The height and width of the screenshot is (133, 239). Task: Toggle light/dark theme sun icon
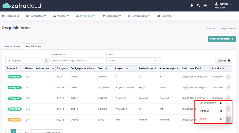click(205, 5)
